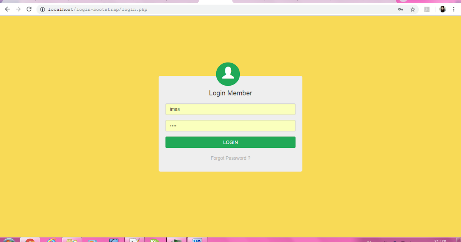
Task: Open the password manager key icon
Action: click(400, 9)
